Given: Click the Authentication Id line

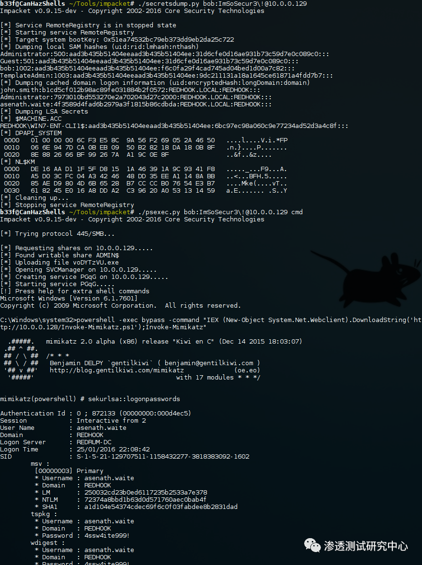Looking at the screenshot, I should 95,414.
